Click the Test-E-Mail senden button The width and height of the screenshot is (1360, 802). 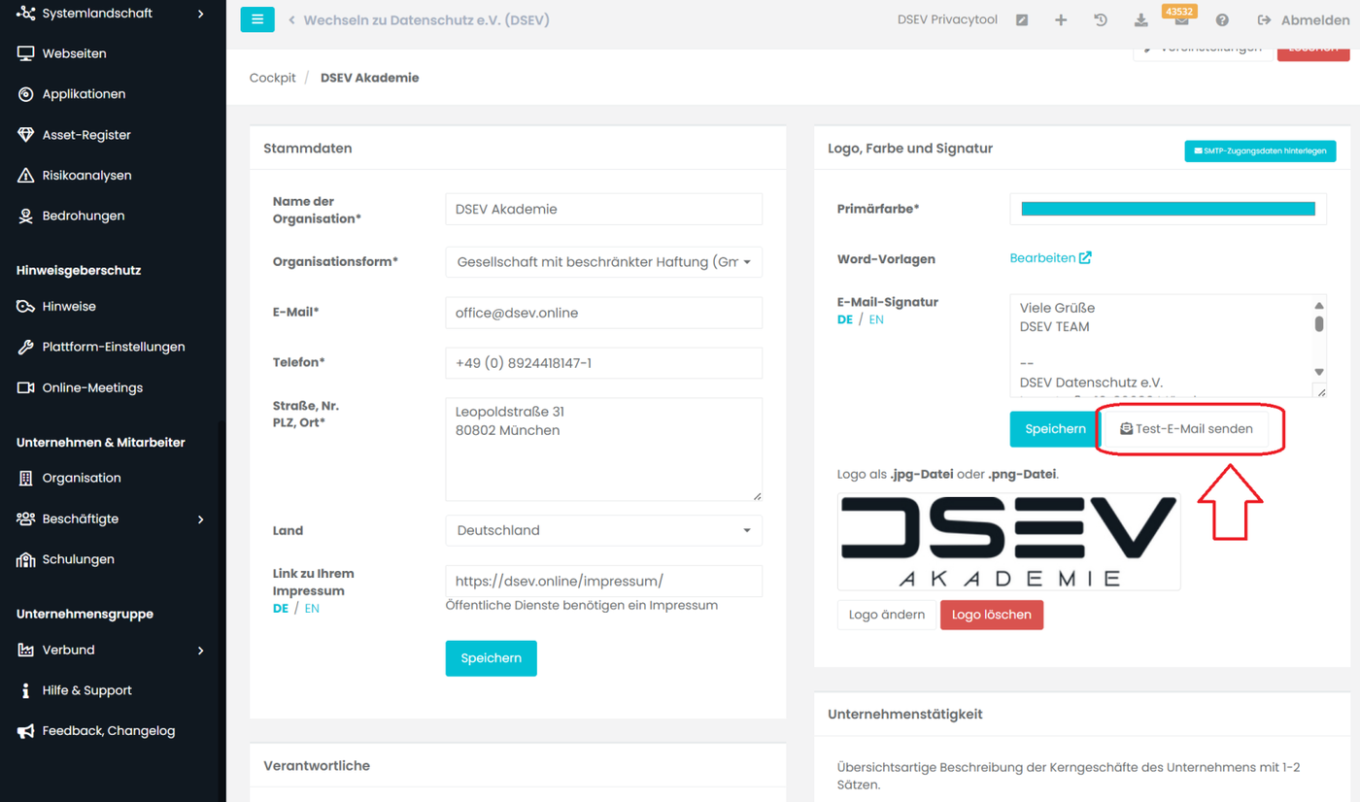pos(1186,429)
